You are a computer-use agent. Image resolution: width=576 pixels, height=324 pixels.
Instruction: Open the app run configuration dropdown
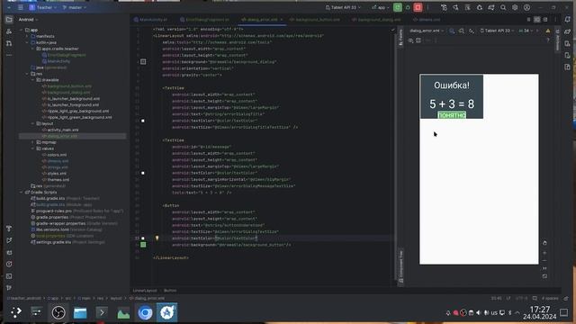381,7
